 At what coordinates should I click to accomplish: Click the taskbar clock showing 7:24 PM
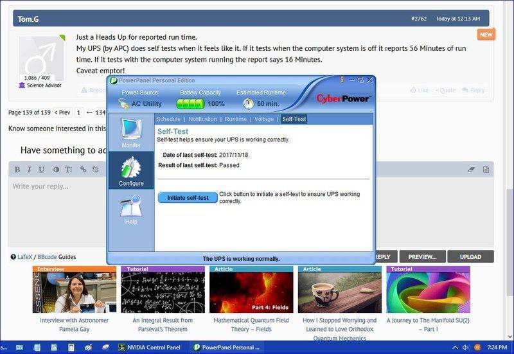[497, 348]
